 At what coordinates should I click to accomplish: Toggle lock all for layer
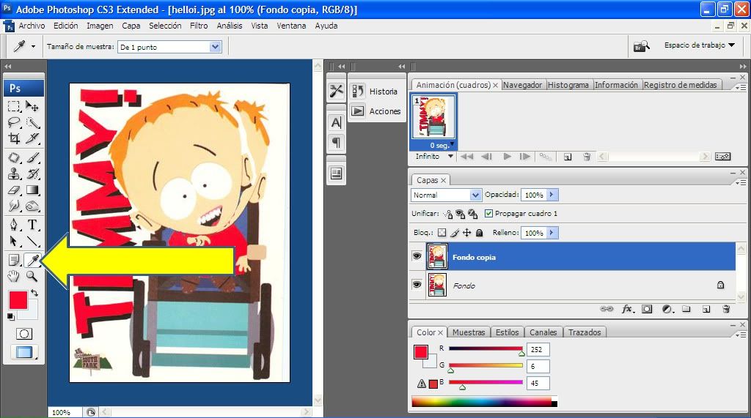(480, 233)
